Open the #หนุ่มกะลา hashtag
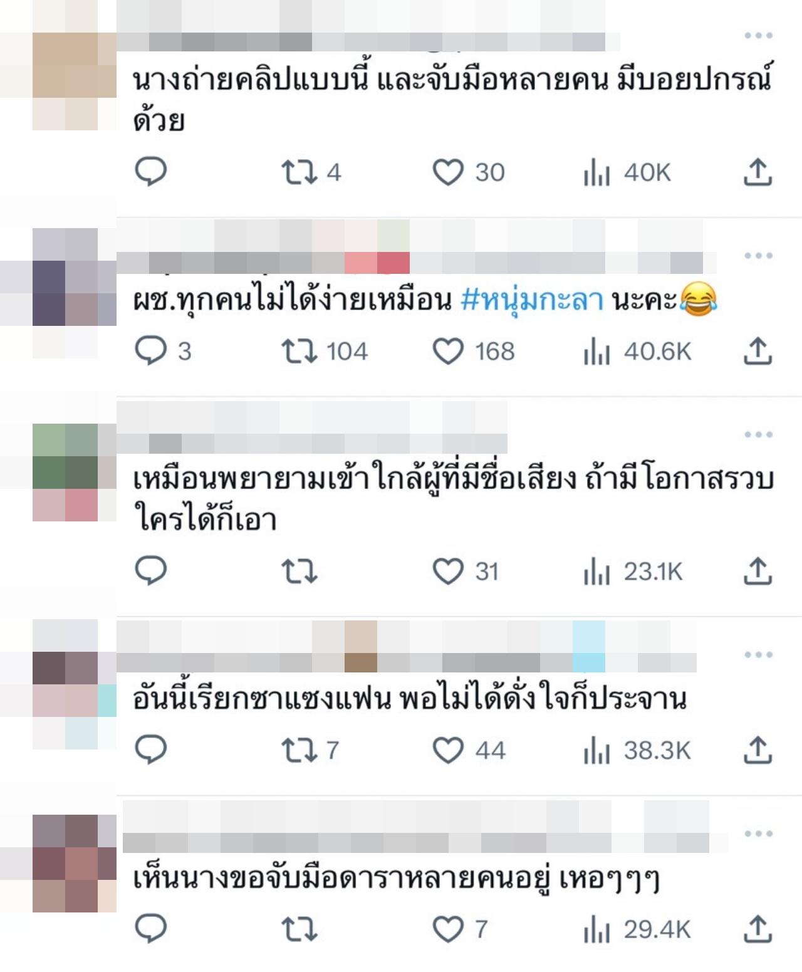The width and height of the screenshot is (802, 972). click(x=532, y=300)
